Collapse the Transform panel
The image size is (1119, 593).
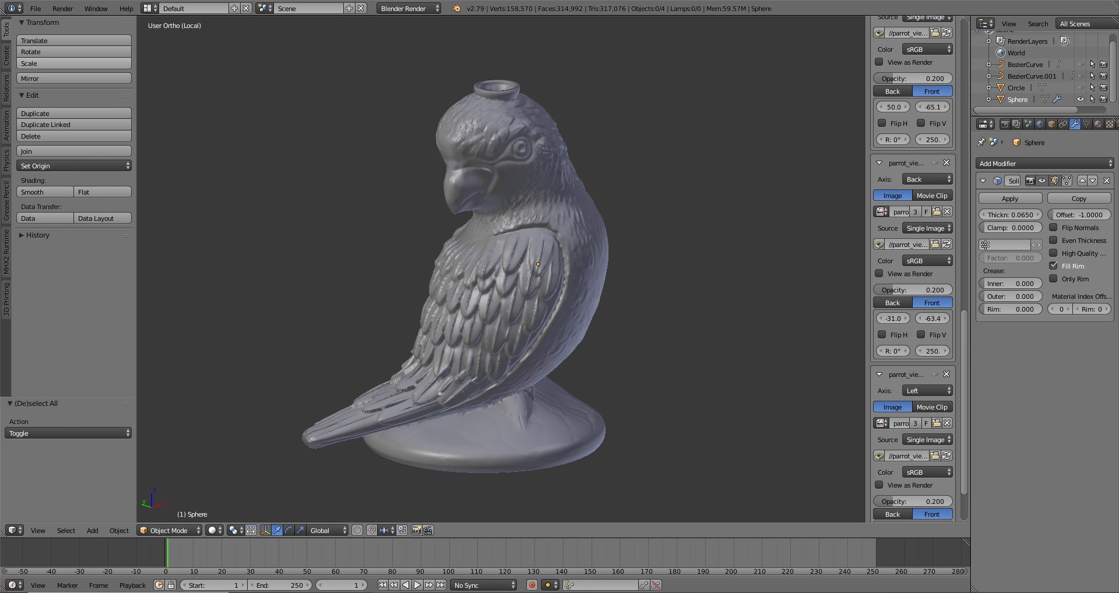tap(22, 23)
